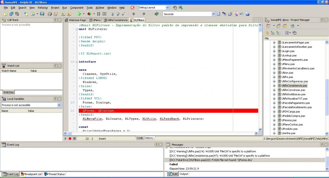The image size is (329, 178).
Task: Click the Back navigation arrow
Action: click(133, 14)
